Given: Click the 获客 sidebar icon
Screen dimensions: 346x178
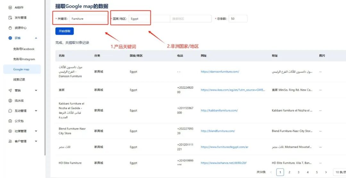Looking at the screenshot, I should [x=10, y=38].
